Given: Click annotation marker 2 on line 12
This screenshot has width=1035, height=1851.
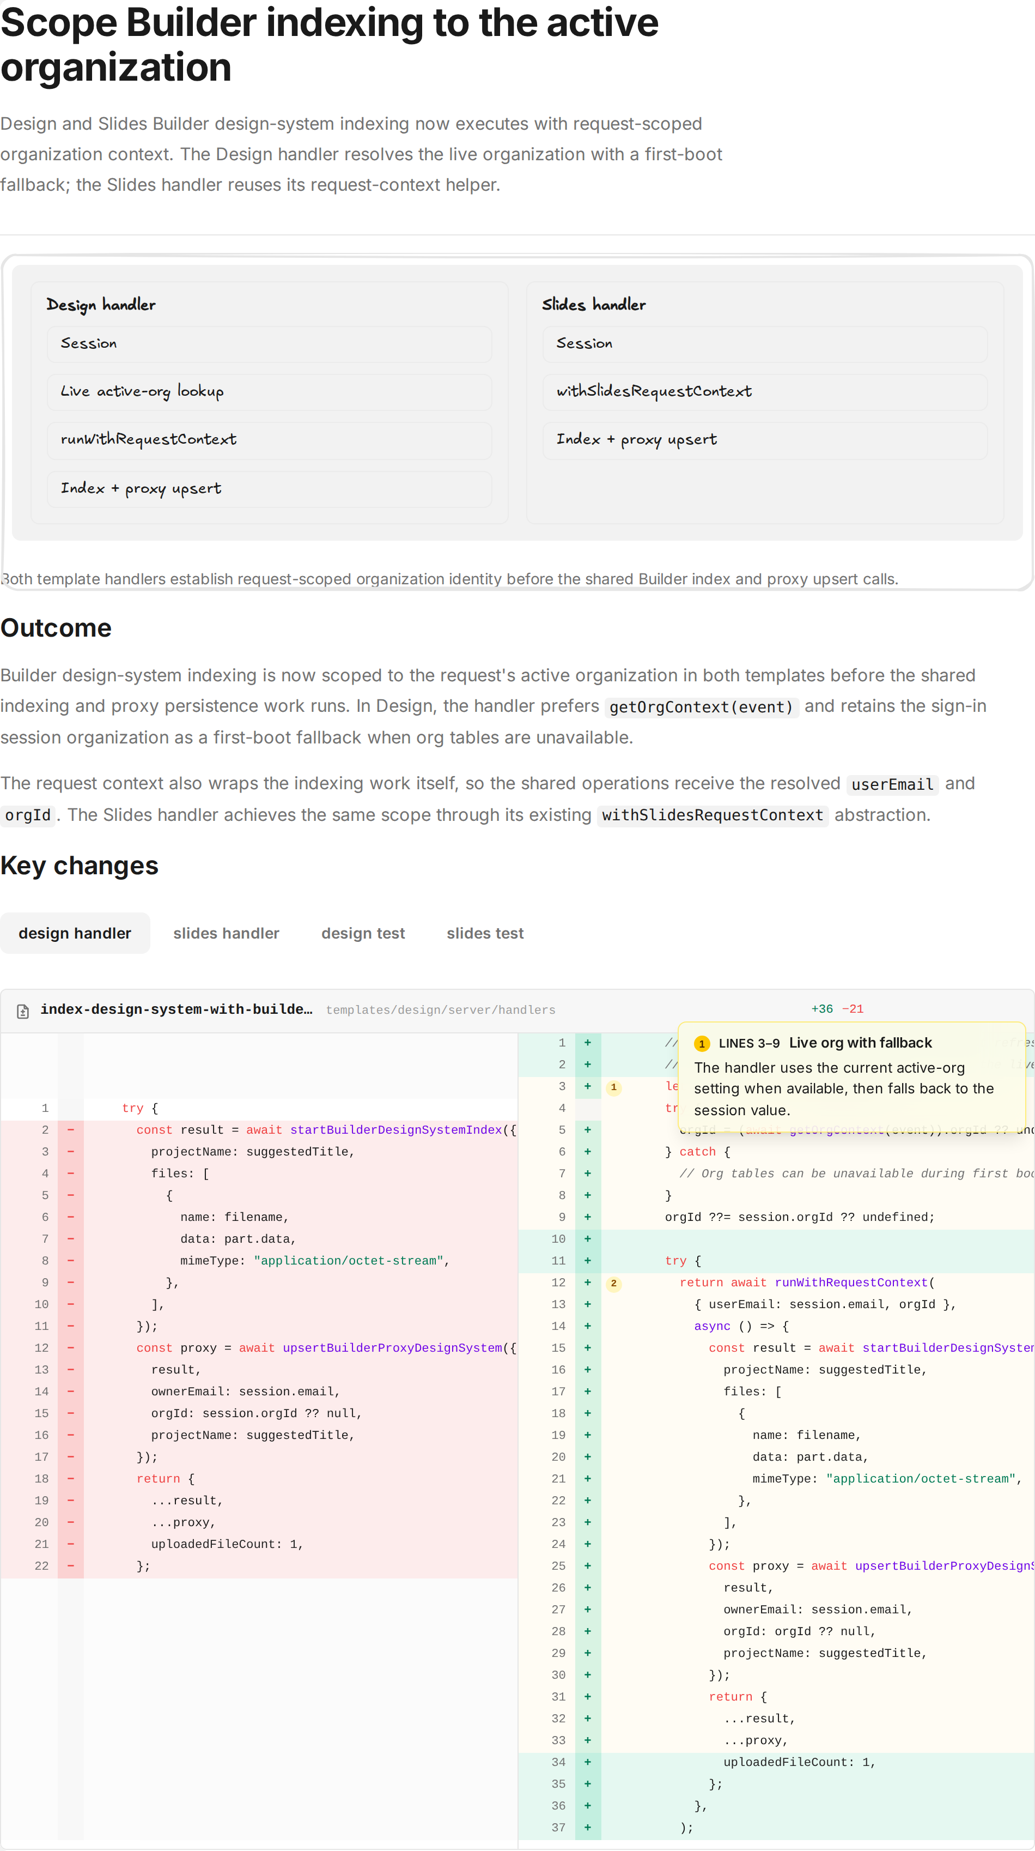Looking at the screenshot, I should (613, 1284).
